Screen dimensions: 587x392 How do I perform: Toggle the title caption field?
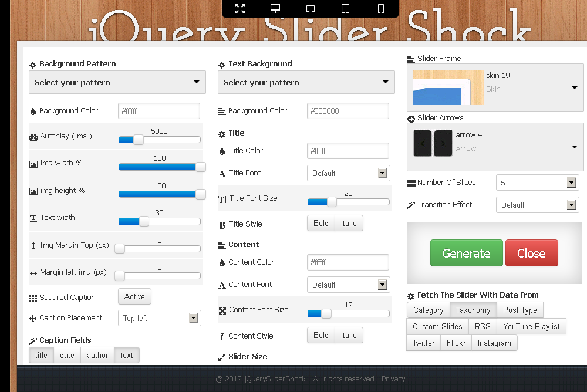pyautogui.click(x=41, y=355)
